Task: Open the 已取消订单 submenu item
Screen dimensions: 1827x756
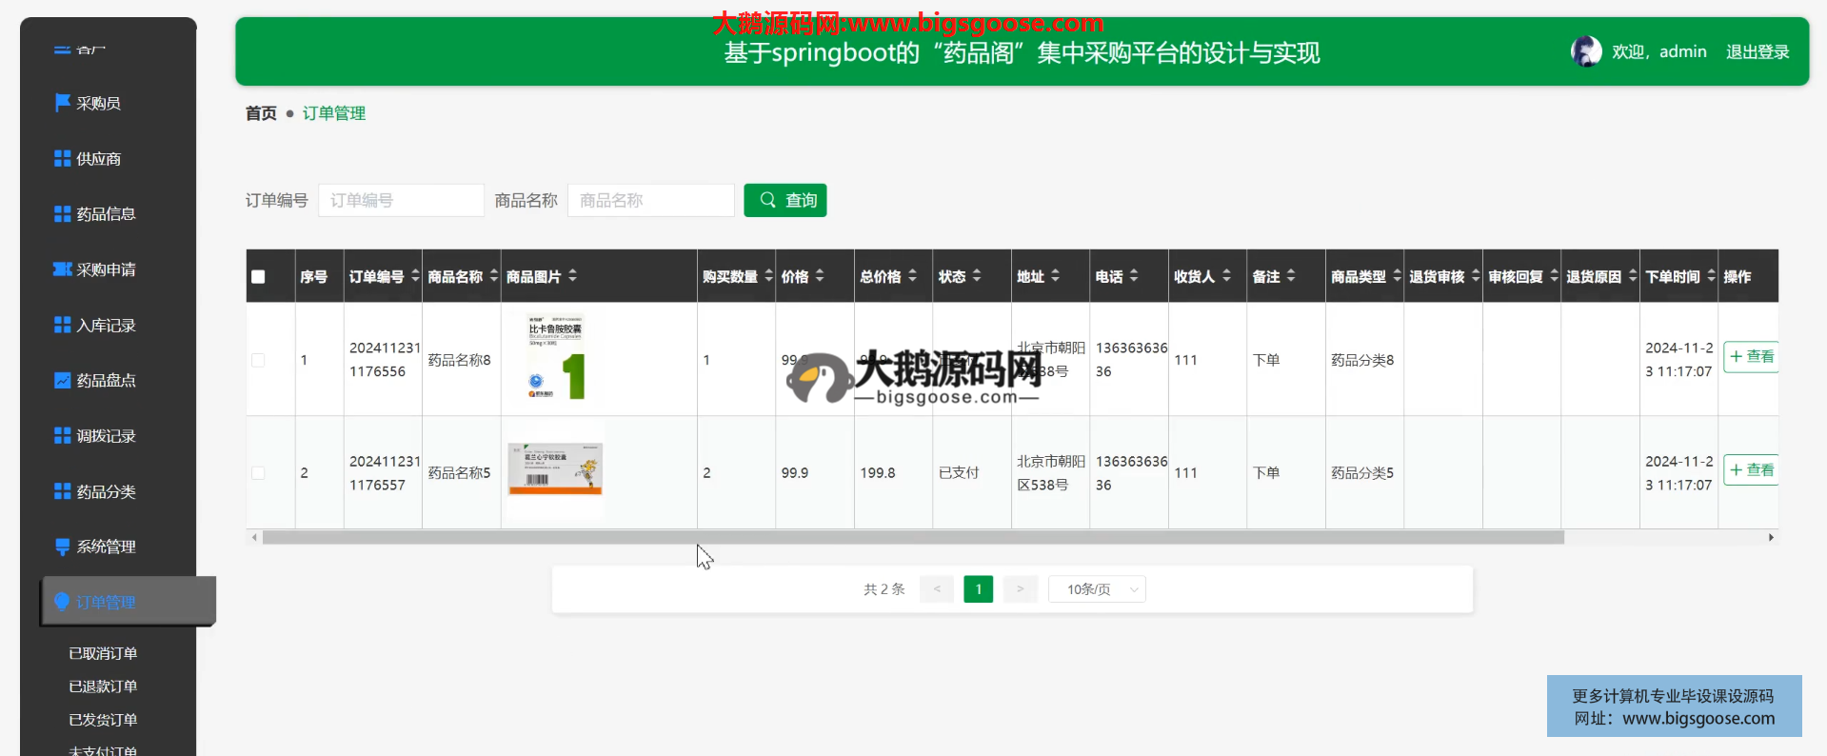Action: pyautogui.click(x=103, y=653)
